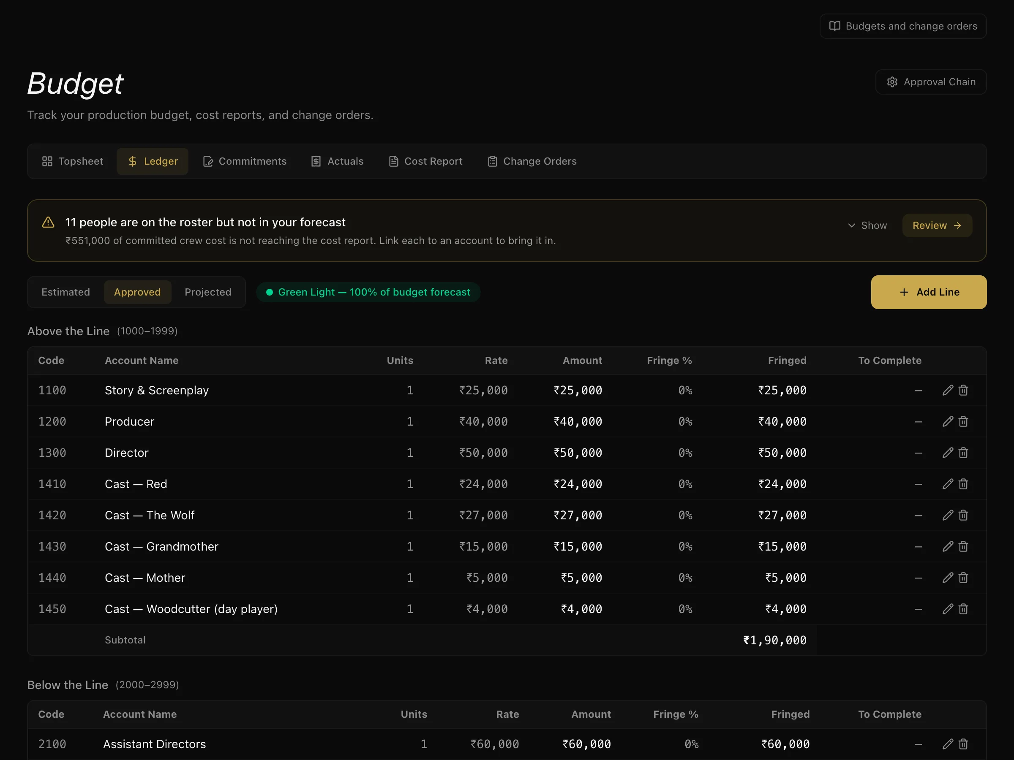This screenshot has width=1014, height=760.
Task: Click account code 1450
Action: pyautogui.click(x=52, y=609)
